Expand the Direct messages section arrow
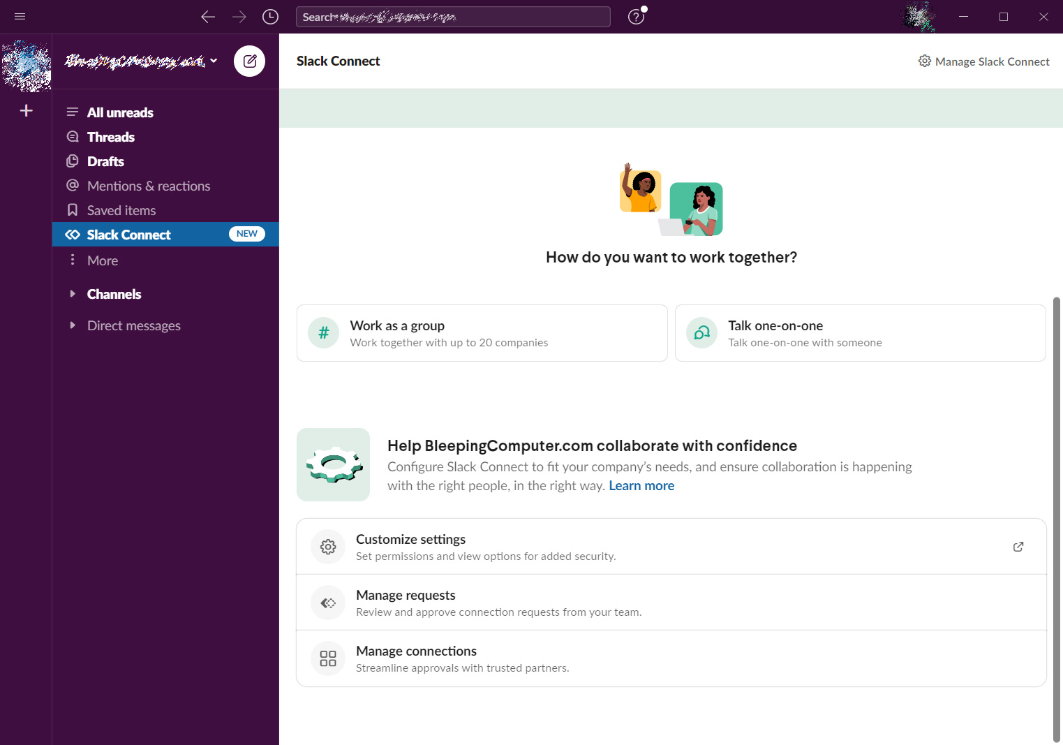The width and height of the screenshot is (1063, 745). tap(73, 325)
